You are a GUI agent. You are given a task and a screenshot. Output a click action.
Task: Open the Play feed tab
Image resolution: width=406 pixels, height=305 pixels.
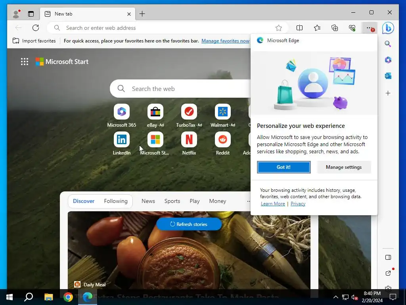coord(194,201)
